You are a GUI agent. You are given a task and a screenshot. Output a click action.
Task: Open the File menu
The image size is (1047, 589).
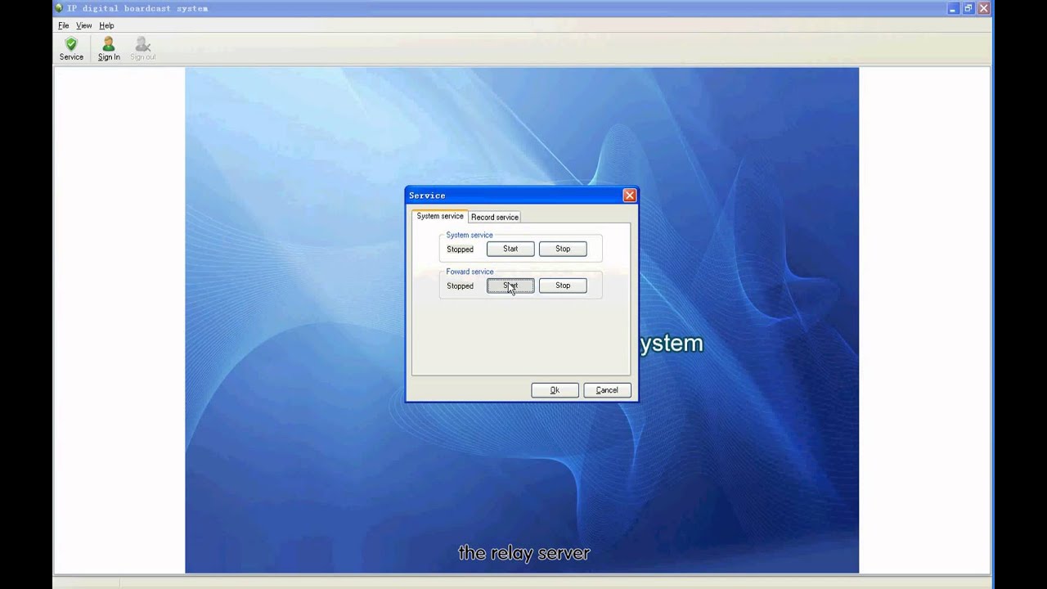coord(64,25)
